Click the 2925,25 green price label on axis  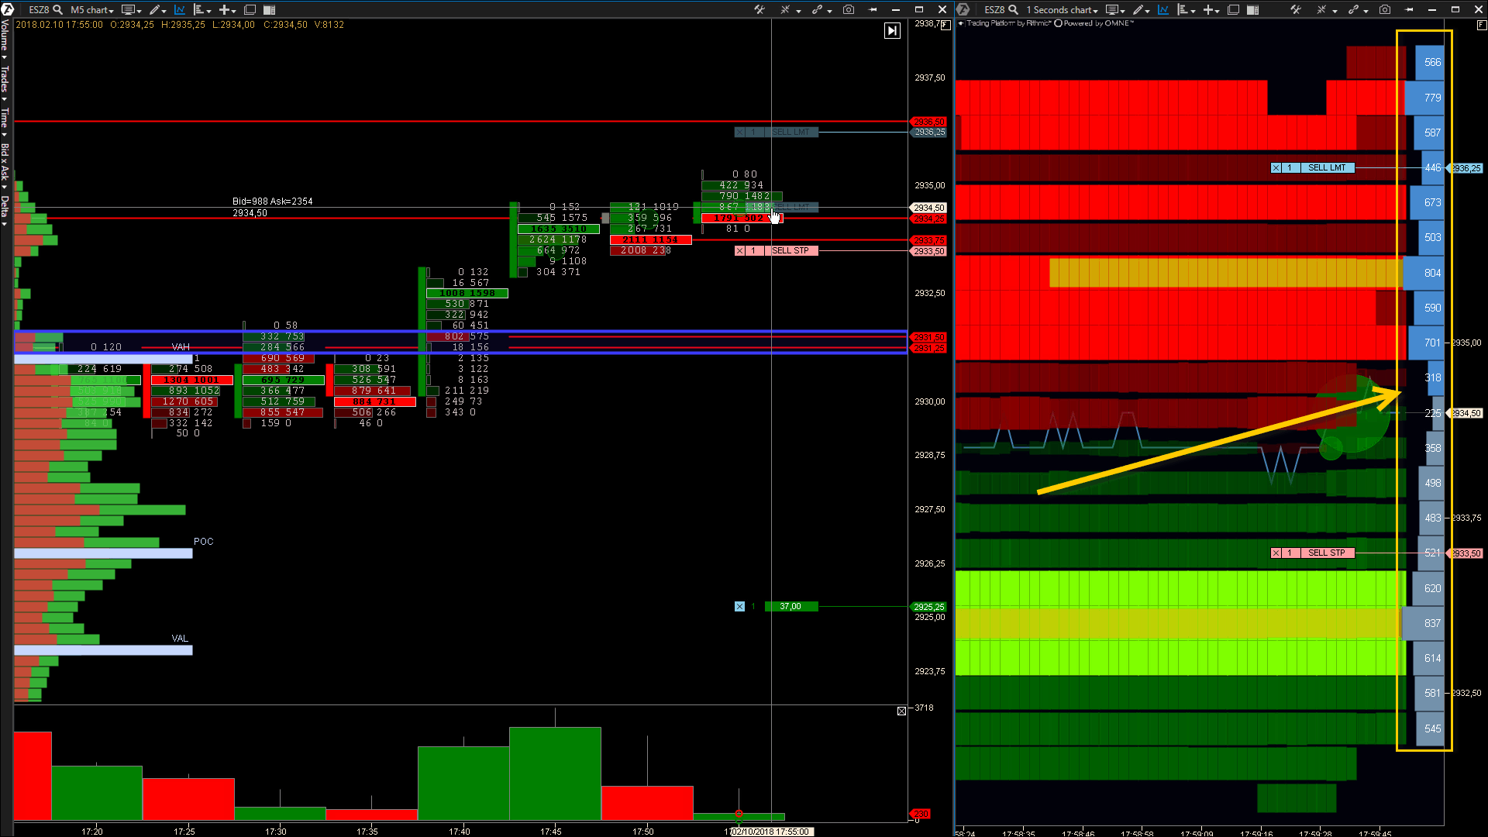click(928, 607)
